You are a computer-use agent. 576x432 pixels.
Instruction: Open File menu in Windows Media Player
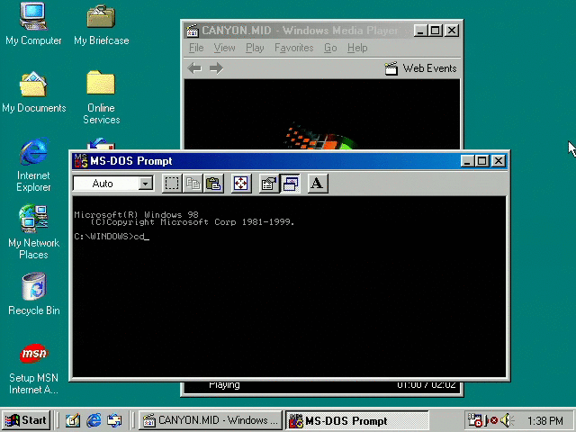pos(196,48)
